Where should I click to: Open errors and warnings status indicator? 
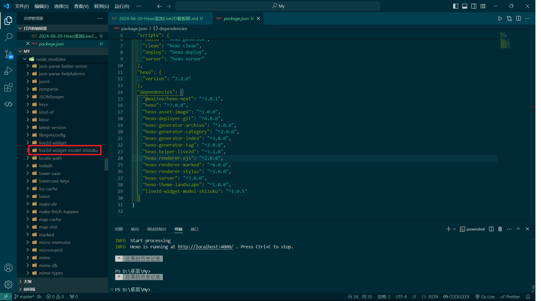pos(55,297)
